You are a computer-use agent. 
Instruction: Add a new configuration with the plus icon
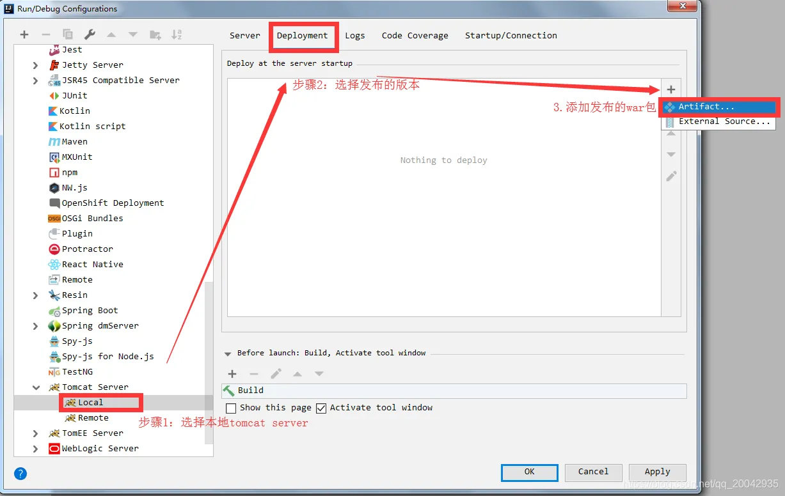[24, 35]
